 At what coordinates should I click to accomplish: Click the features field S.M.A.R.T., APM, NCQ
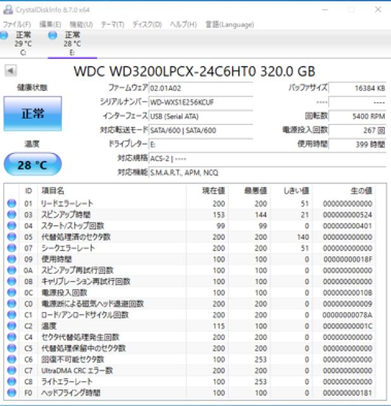point(267,173)
